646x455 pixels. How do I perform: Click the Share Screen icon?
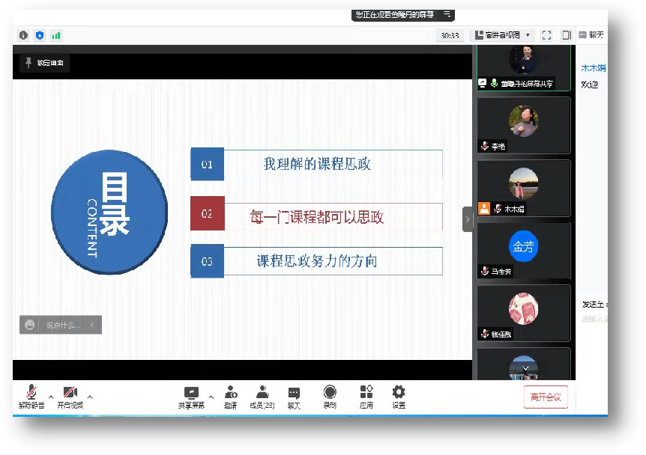191,394
